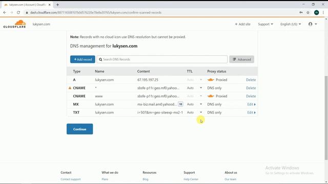Click the Content column header
The image size is (328, 184).
point(143,72)
